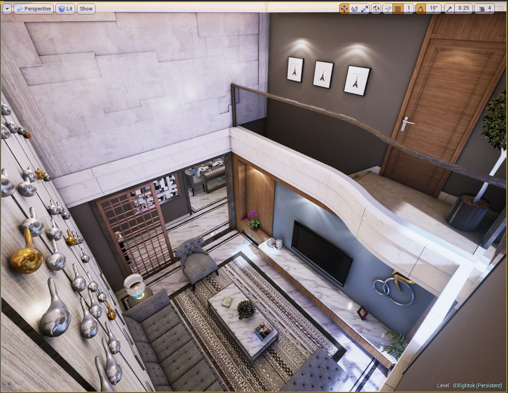Open the Perspective view mode menu
Viewport: 508px width, 393px height.
click(x=33, y=9)
